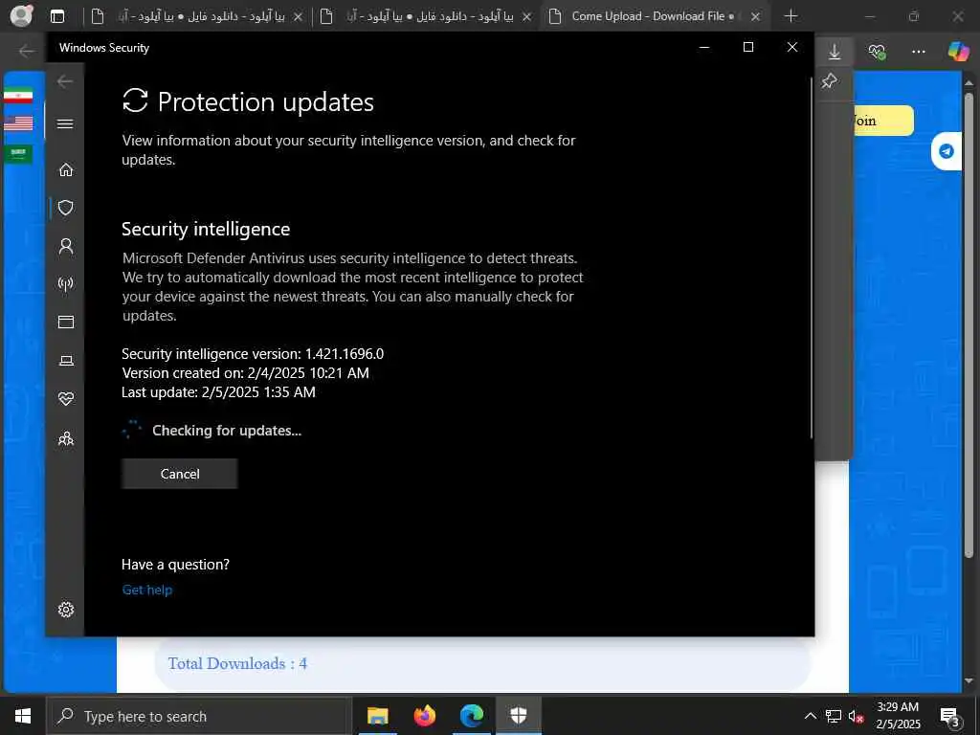Click Windows Security taskbar icon
Screen dimensions: 980x735
519,716
